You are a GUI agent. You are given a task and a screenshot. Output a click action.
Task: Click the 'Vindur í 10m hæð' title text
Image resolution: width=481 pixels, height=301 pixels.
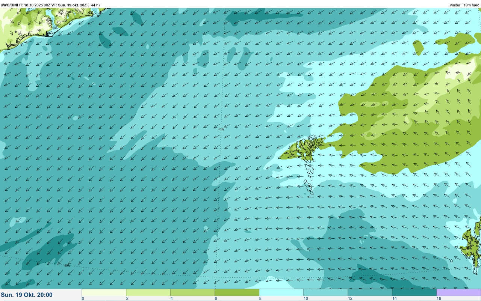pos(464,5)
